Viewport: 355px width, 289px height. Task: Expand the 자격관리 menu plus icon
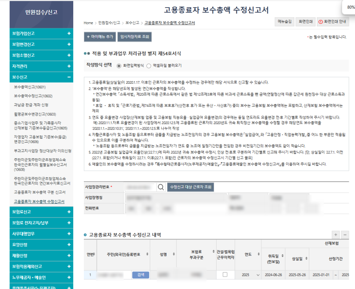[x=69, y=66]
